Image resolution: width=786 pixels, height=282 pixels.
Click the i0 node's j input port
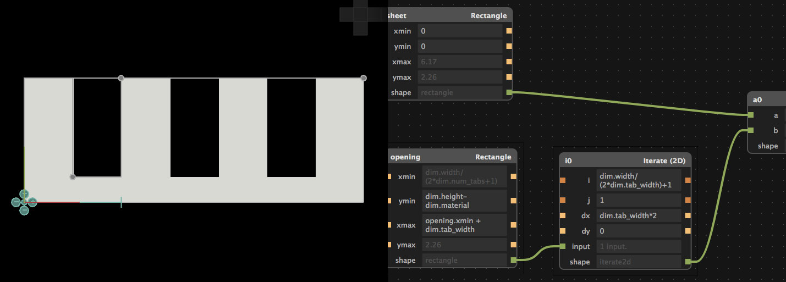(x=563, y=200)
